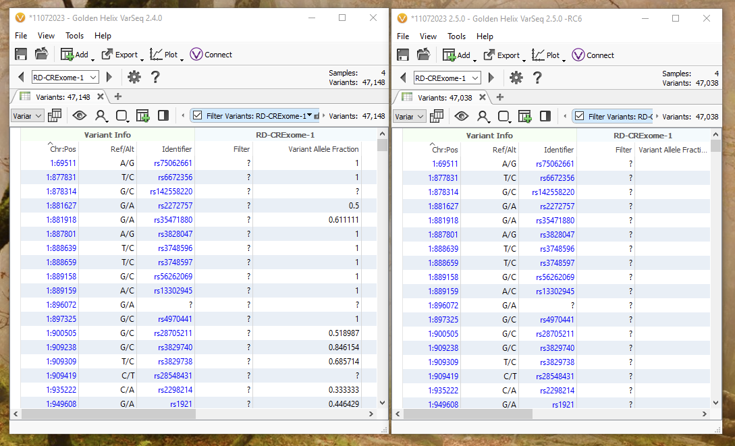The width and height of the screenshot is (735, 446).
Task: Open Help menu in VarSeq 2.5.0
Action: (x=485, y=36)
